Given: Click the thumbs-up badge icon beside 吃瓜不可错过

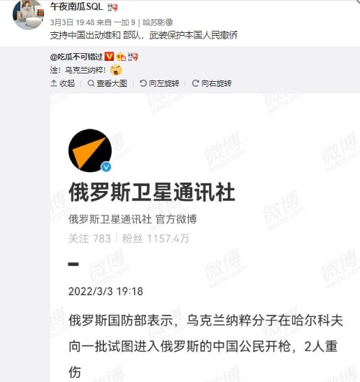Looking at the screenshot, I should point(121,57).
